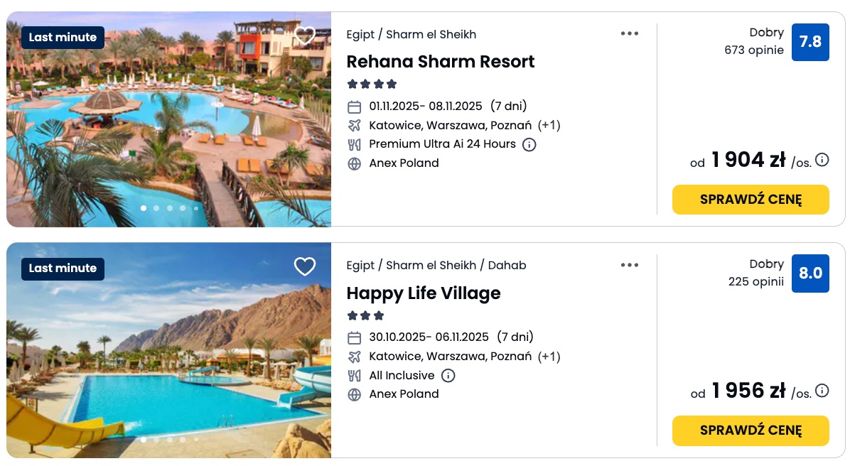Click SPRAWDŹ CENĘ for Rehana Sharm Resort
850x466 pixels.
pyautogui.click(x=751, y=200)
